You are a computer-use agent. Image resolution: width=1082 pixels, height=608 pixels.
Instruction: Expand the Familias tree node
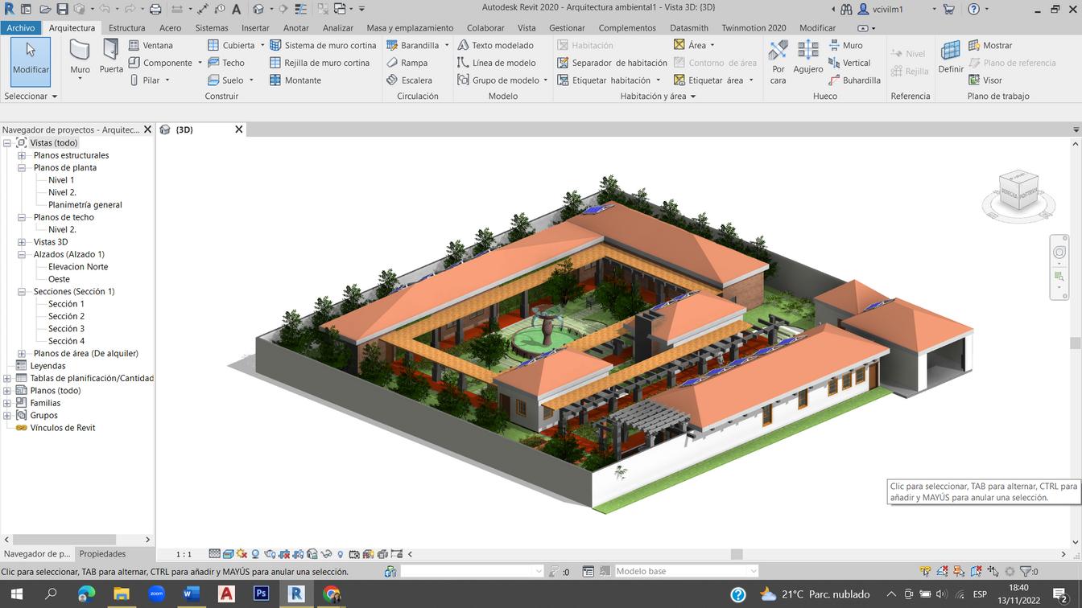point(7,403)
